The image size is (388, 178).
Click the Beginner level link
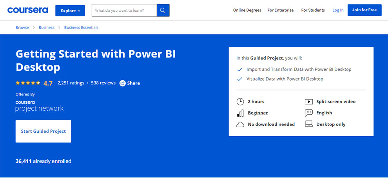tap(258, 113)
